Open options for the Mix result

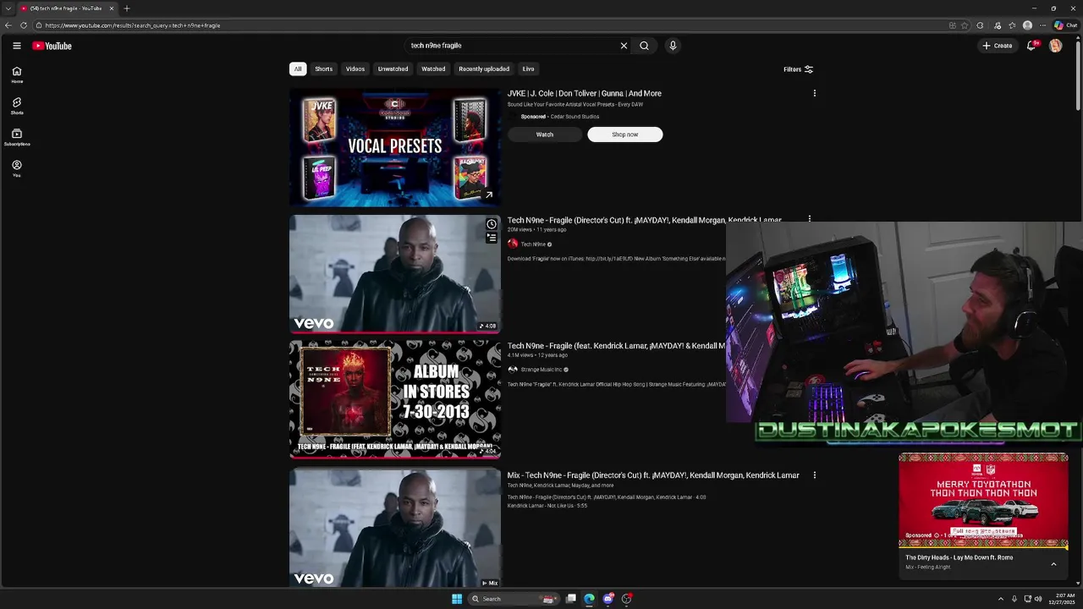tap(814, 475)
